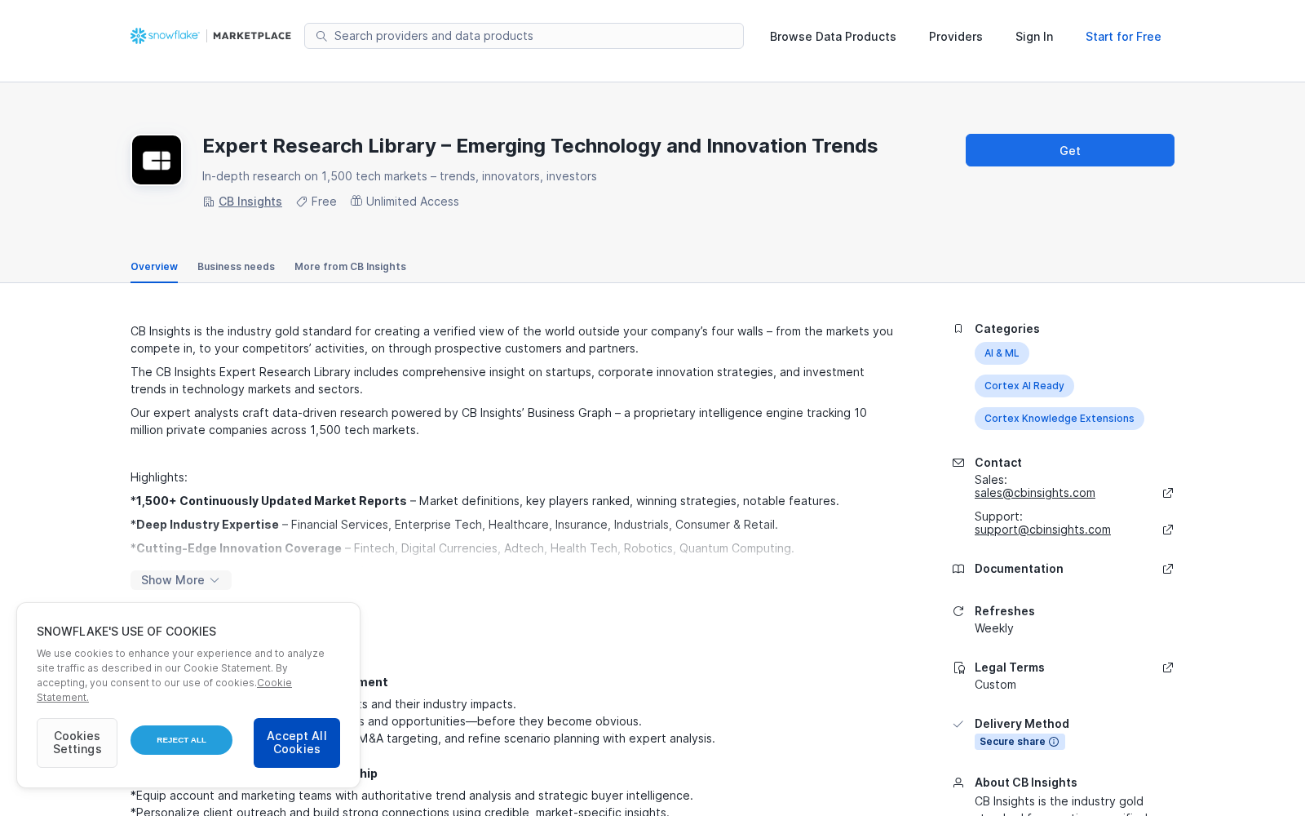Click the CB Insights listing logo
This screenshot has width=1305, height=816.
pos(157,160)
